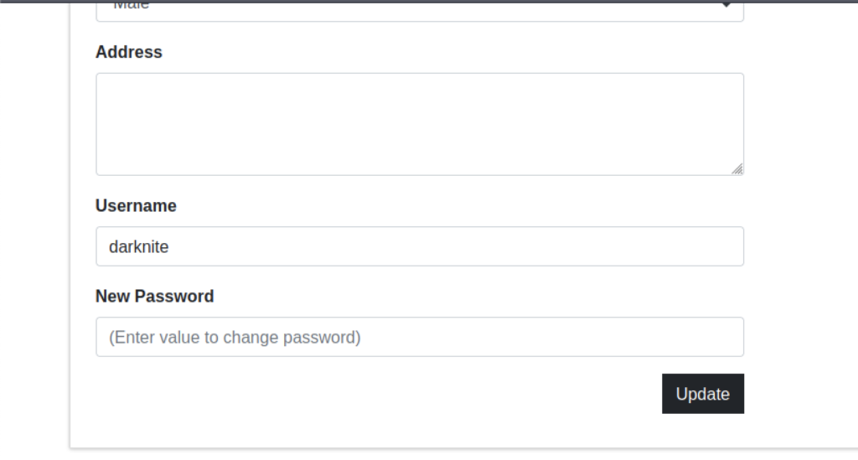
Task: Click the Address label
Action: pos(129,52)
